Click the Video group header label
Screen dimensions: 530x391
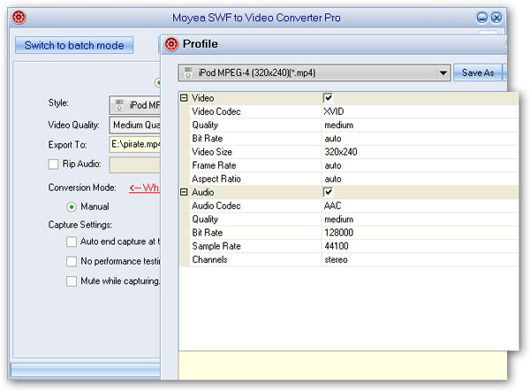click(203, 98)
